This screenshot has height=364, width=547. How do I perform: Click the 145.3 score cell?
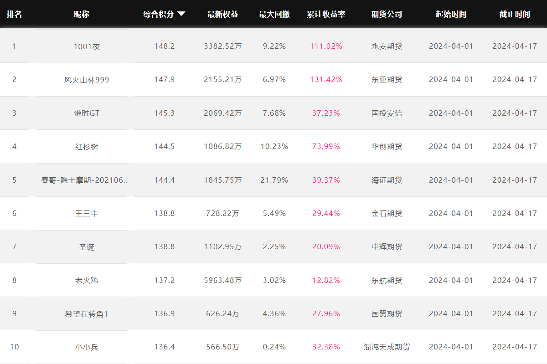[x=164, y=113]
